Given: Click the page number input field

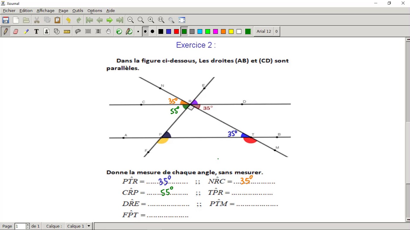Looking at the screenshot, I should tap(20, 226).
